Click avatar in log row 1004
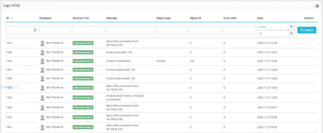 (42, 97)
